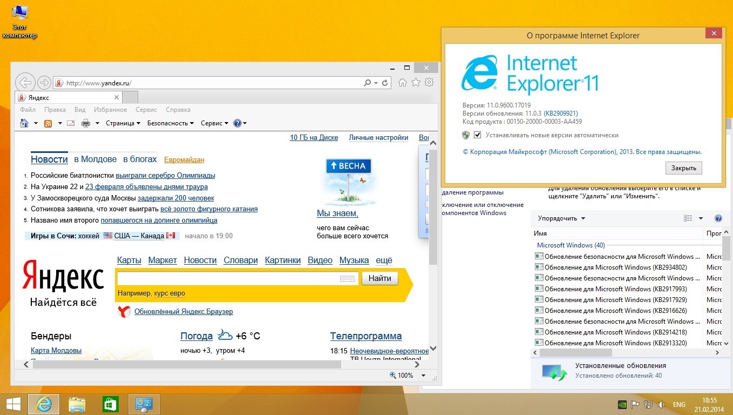733x415 pixels.
Task: Click the RSS feeds icon in command bar
Action: (x=48, y=123)
